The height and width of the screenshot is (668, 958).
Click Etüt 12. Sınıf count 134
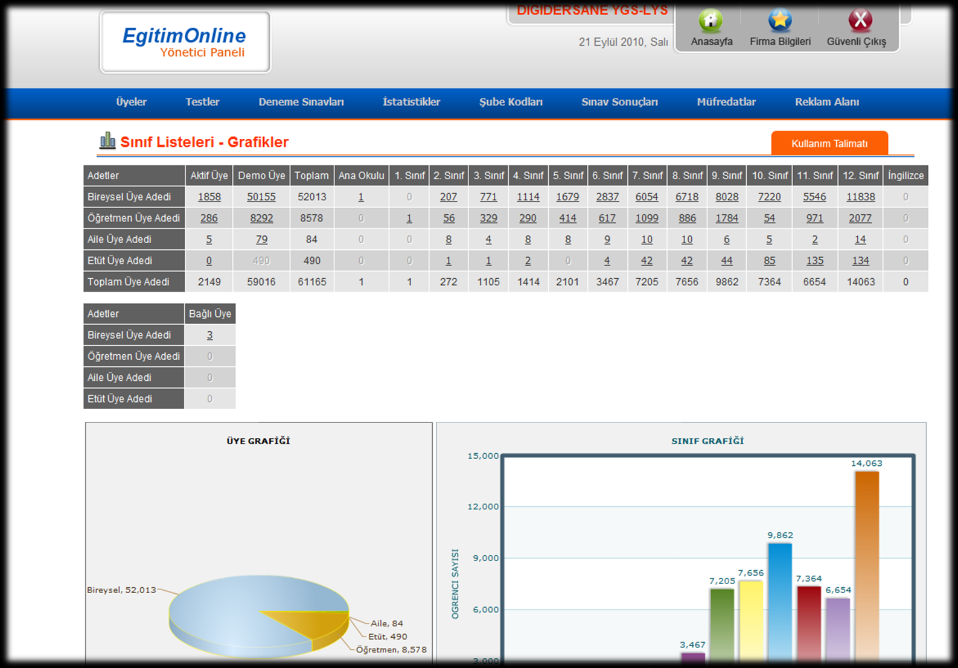click(860, 261)
